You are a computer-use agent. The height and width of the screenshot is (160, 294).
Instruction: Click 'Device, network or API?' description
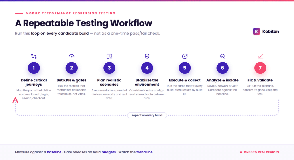point(223,90)
